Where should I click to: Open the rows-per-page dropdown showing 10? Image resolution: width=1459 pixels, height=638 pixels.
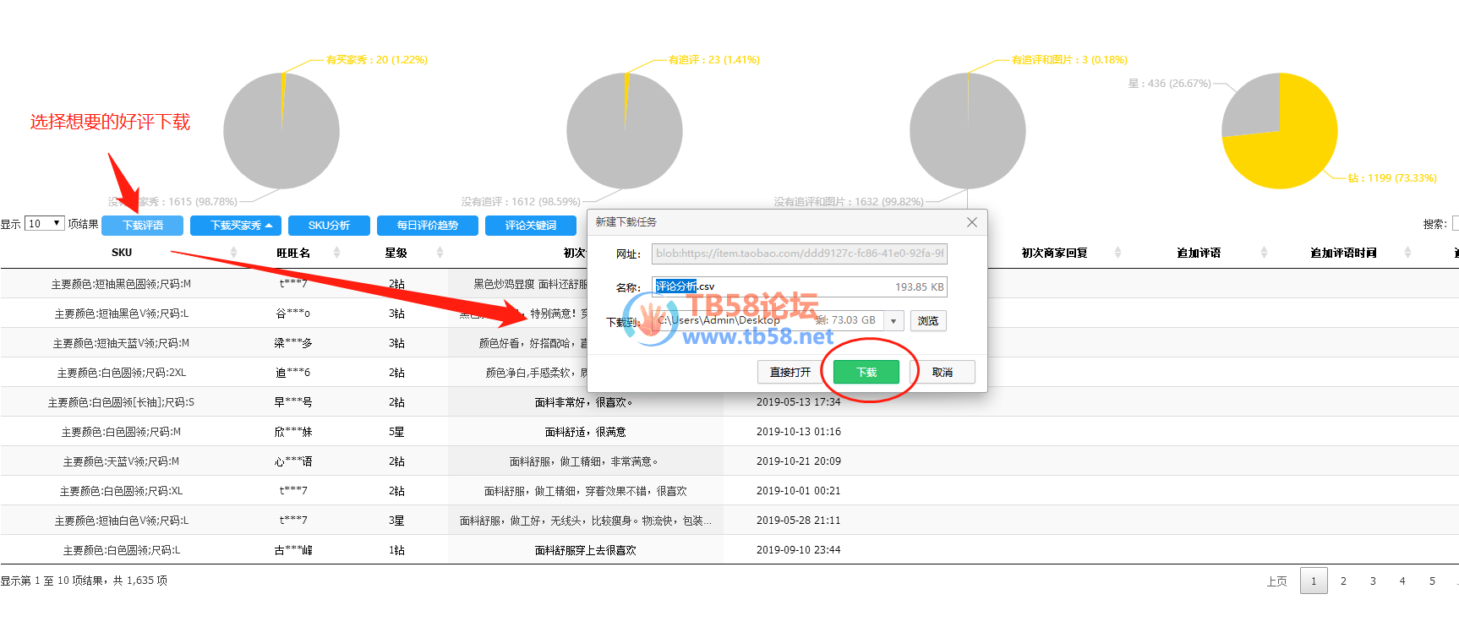45,224
